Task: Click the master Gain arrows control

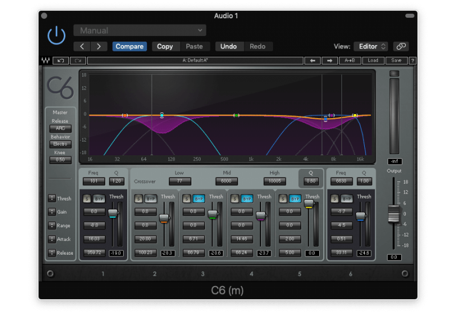Action: point(52,212)
